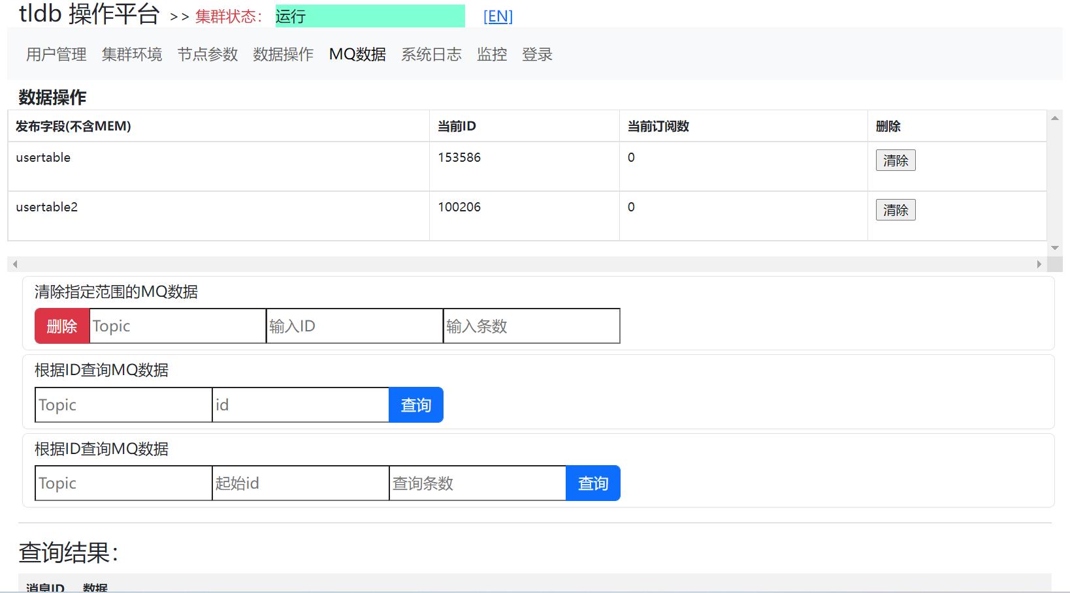Click the 集群状态: label
1070x593 pixels.
click(x=229, y=17)
